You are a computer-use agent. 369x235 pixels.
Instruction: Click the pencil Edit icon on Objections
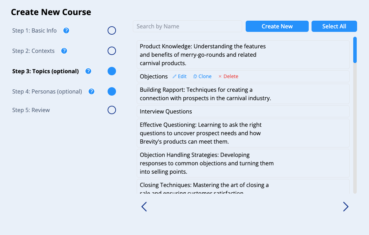[175, 76]
